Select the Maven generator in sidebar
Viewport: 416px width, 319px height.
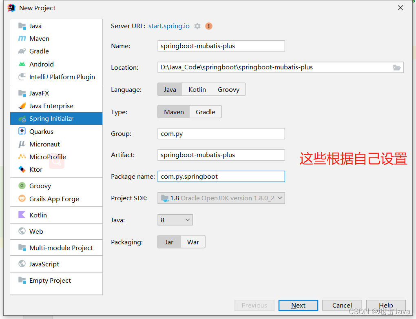point(39,38)
